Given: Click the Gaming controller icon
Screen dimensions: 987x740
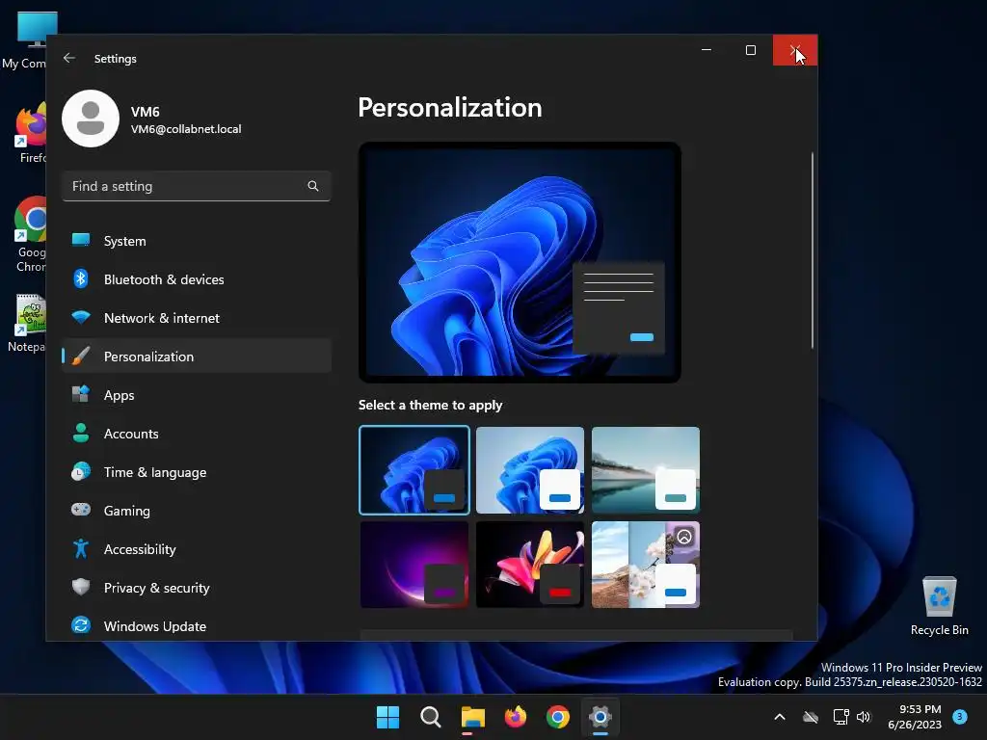Looking at the screenshot, I should pyautogui.click(x=81, y=510).
